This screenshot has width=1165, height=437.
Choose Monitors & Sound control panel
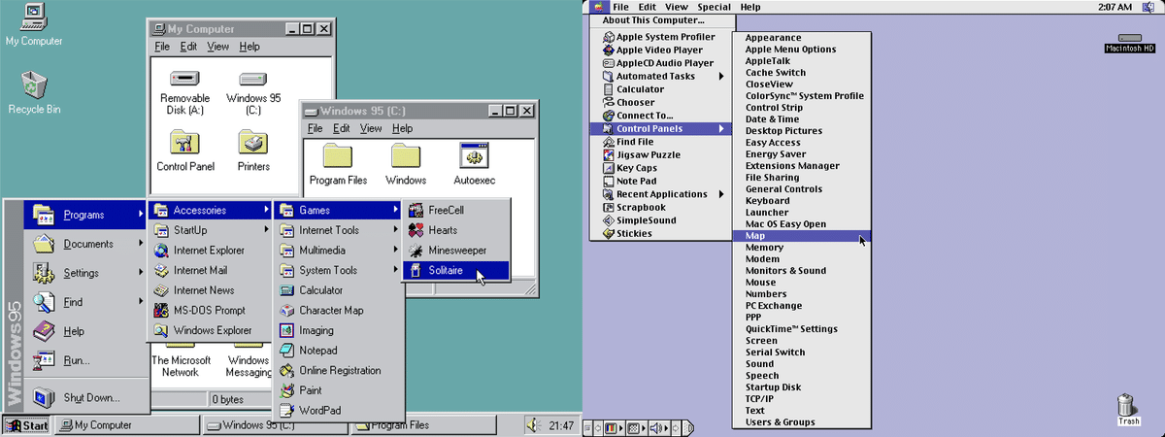click(802, 271)
